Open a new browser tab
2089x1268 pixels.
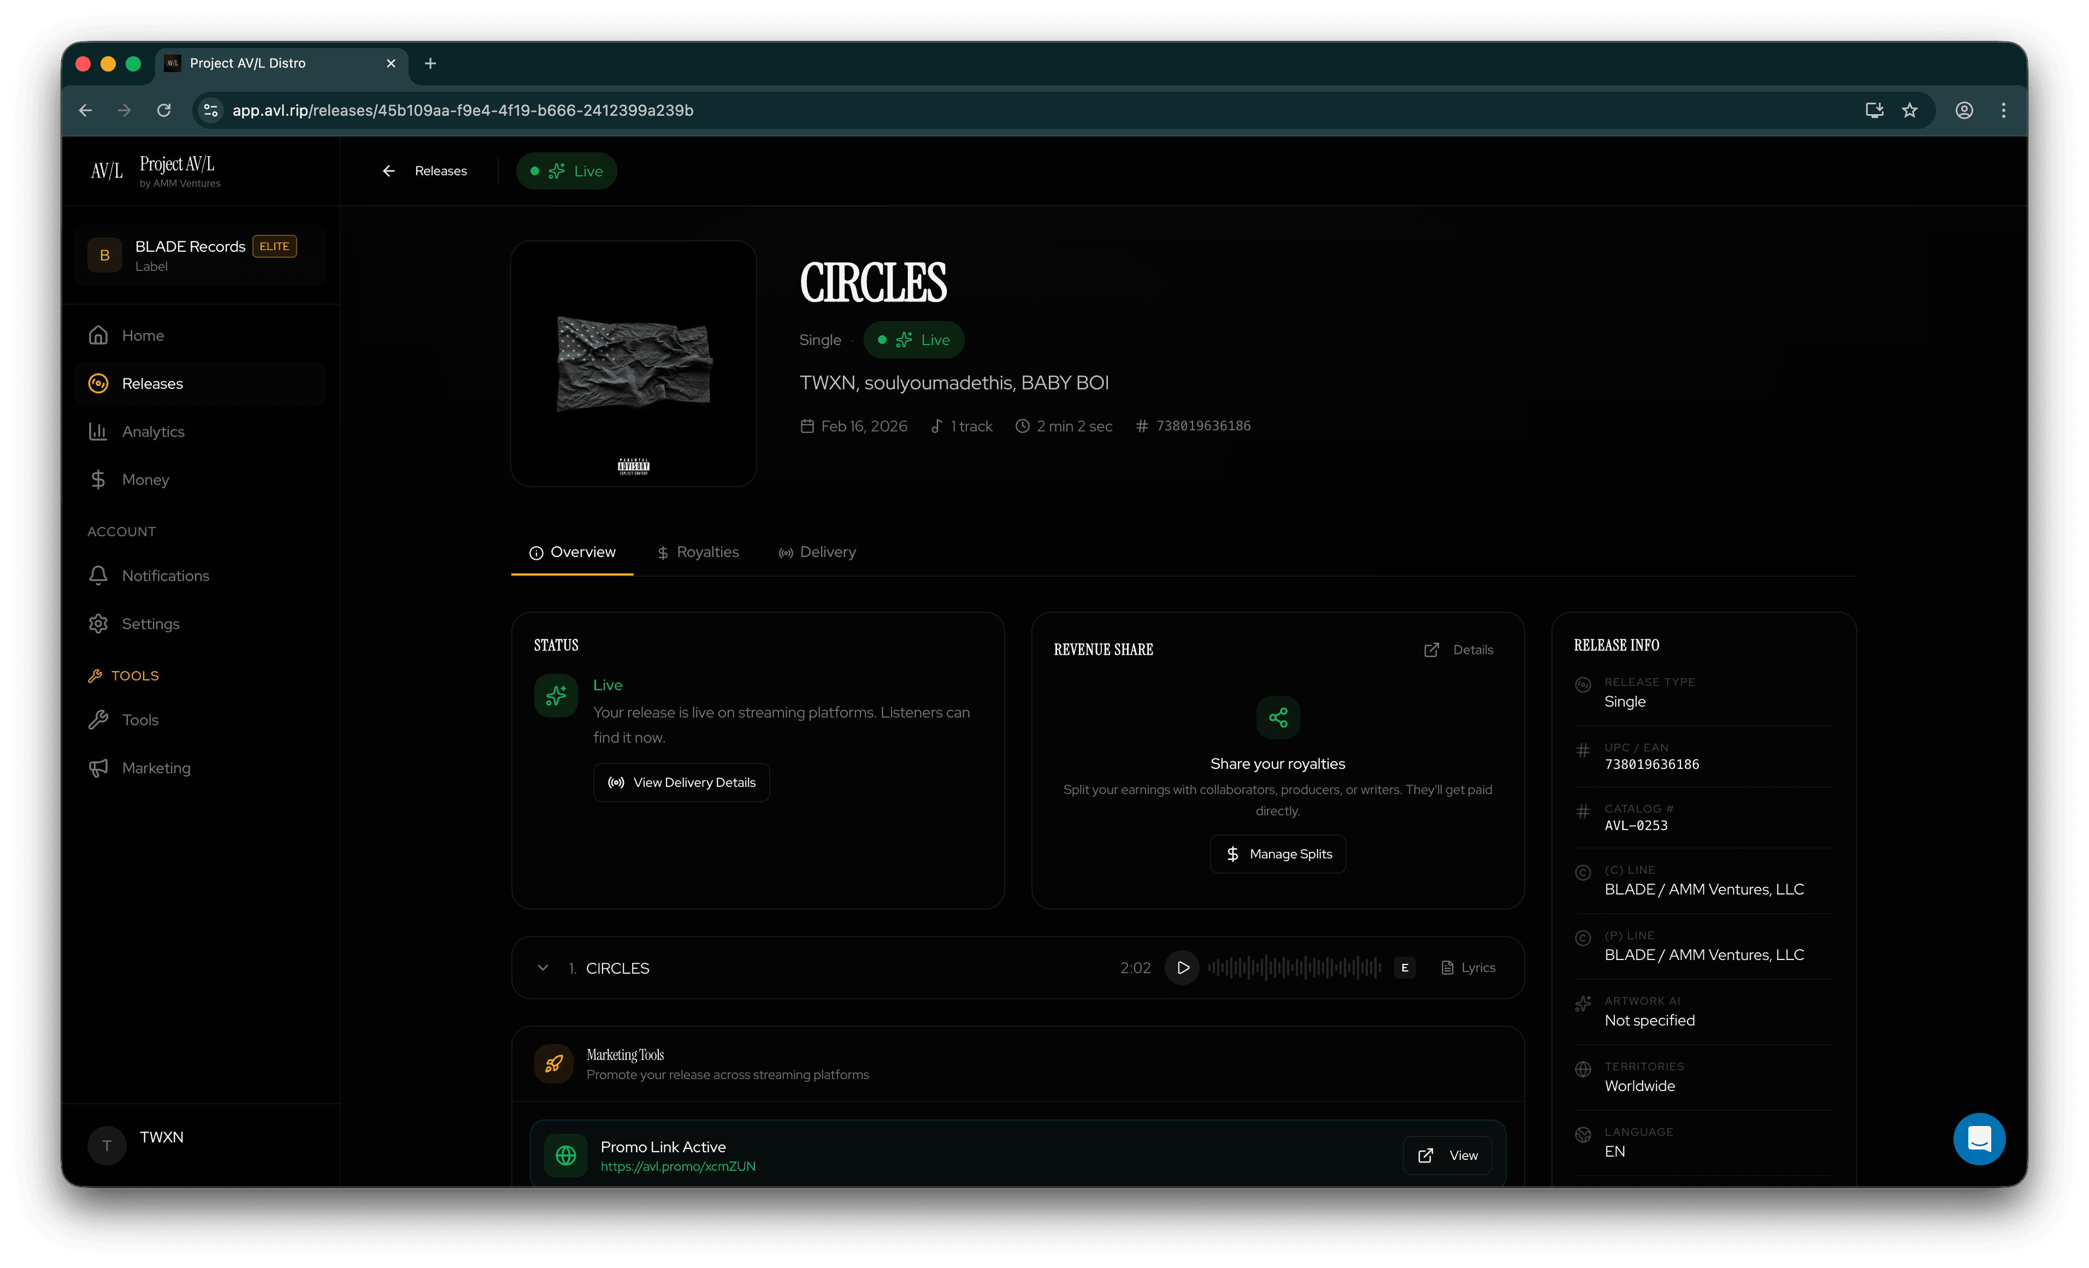click(430, 63)
